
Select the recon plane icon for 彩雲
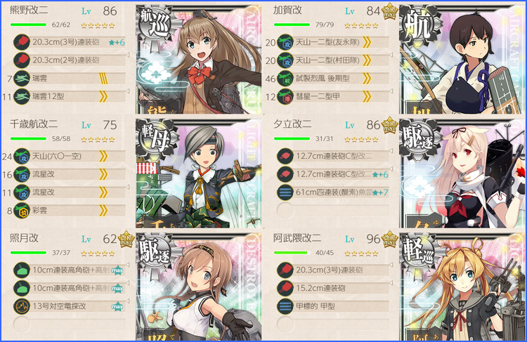pos(22,211)
